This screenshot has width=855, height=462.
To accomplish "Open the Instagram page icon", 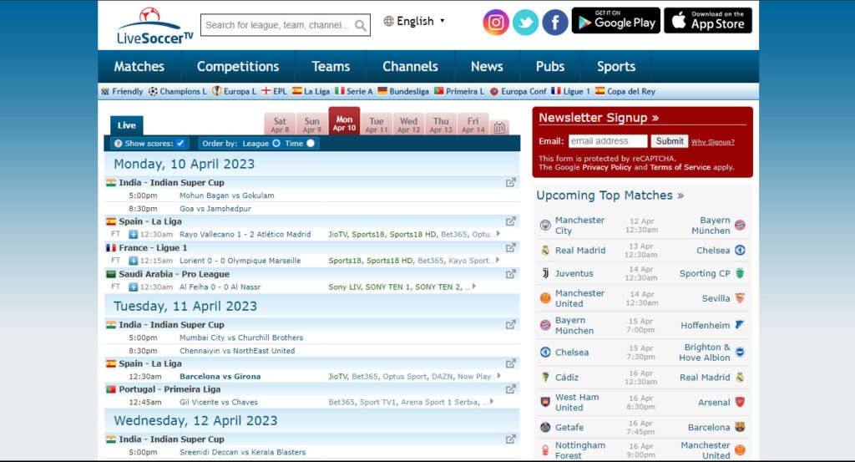I will tap(496, 23).
